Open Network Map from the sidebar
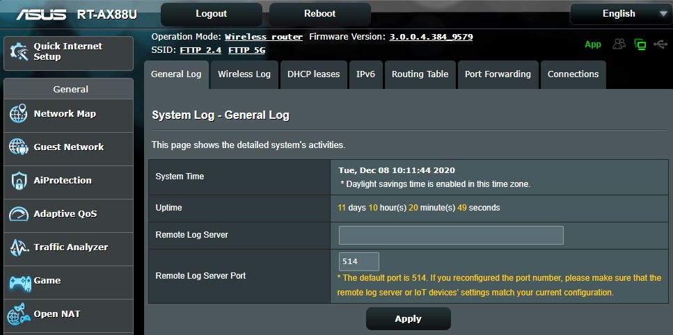The height and width of the screenshot is (335, 673). click(x=69, y=114)
